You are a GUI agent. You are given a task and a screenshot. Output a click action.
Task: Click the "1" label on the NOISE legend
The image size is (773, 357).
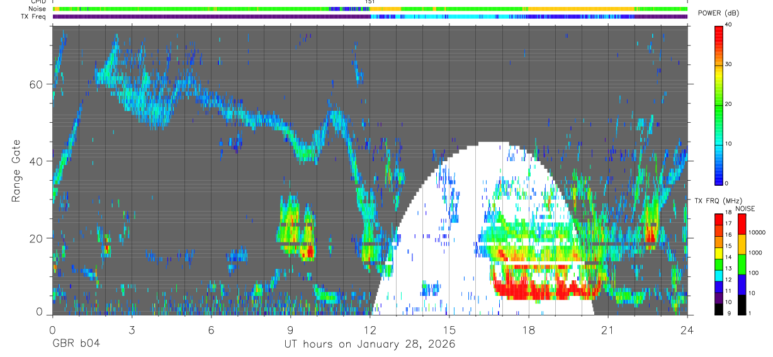point(750,314)
